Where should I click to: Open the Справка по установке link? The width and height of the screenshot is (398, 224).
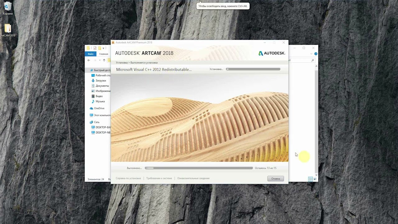click(x=128, y=178)
